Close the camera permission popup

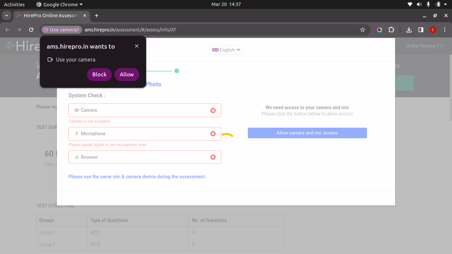tap(137, 46)
